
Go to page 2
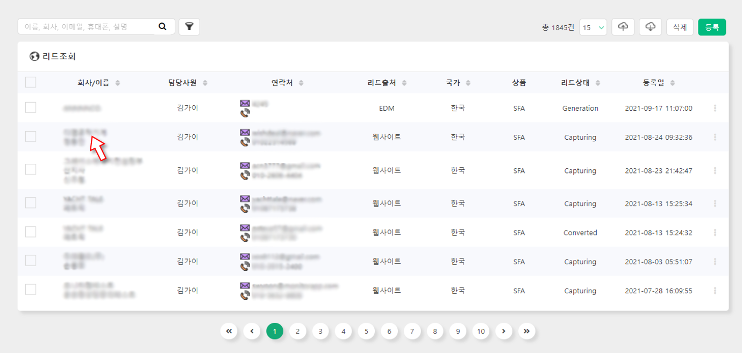297,332
